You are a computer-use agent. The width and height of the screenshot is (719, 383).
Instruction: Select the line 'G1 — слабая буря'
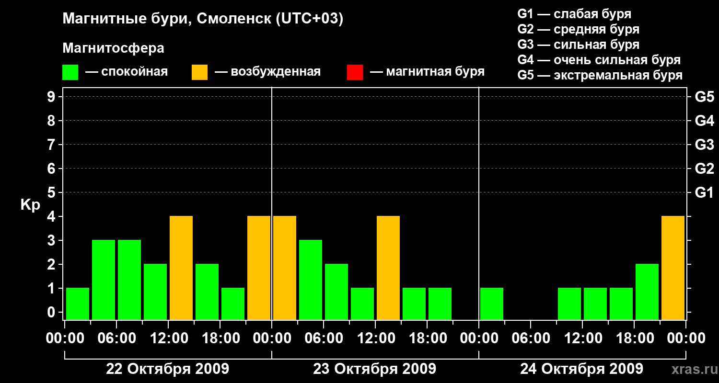(x=574, y=14)
